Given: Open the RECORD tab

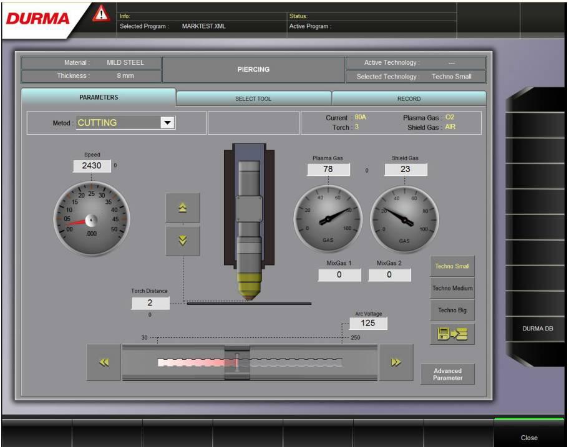Looking at the screenshot, I should [409, 99].
